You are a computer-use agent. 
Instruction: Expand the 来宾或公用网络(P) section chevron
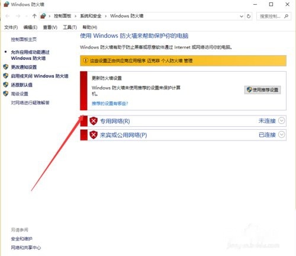point(282,135)
